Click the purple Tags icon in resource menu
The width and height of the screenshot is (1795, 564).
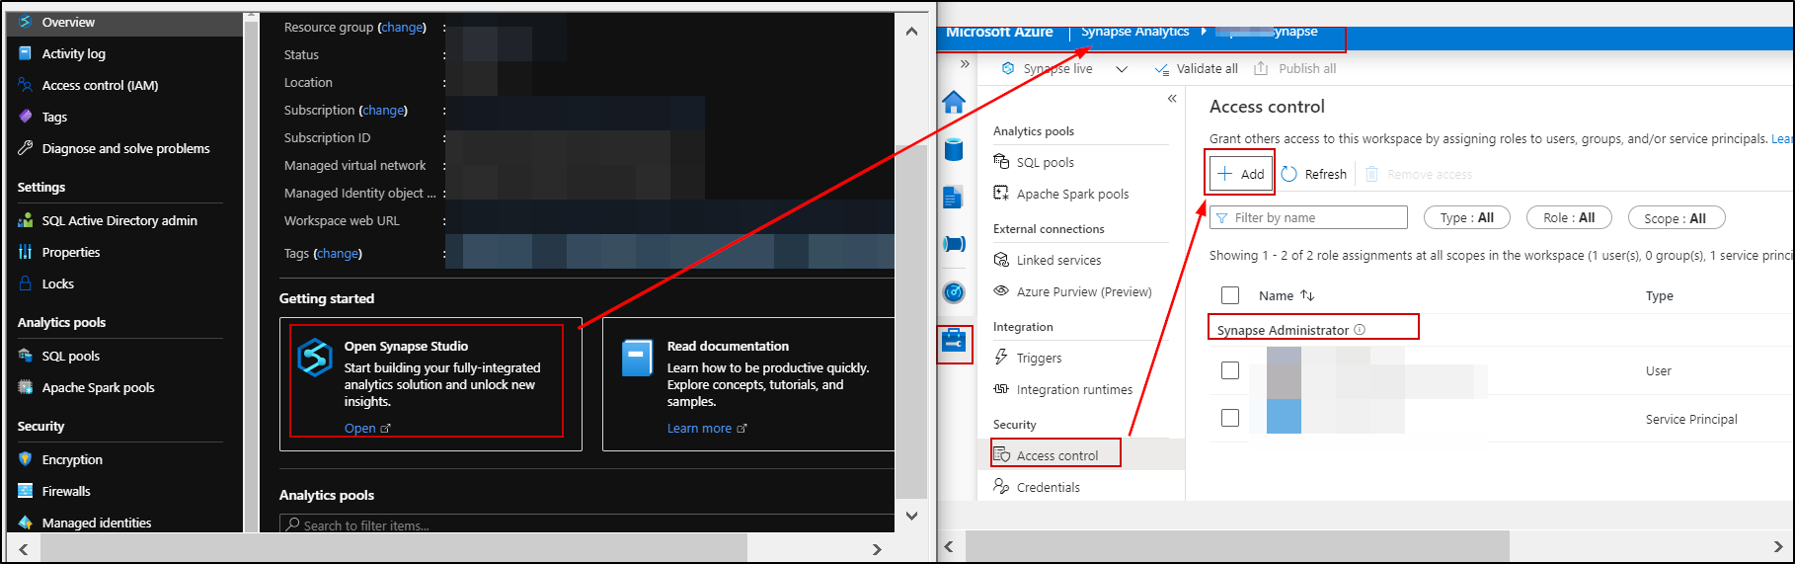(25, 117)
